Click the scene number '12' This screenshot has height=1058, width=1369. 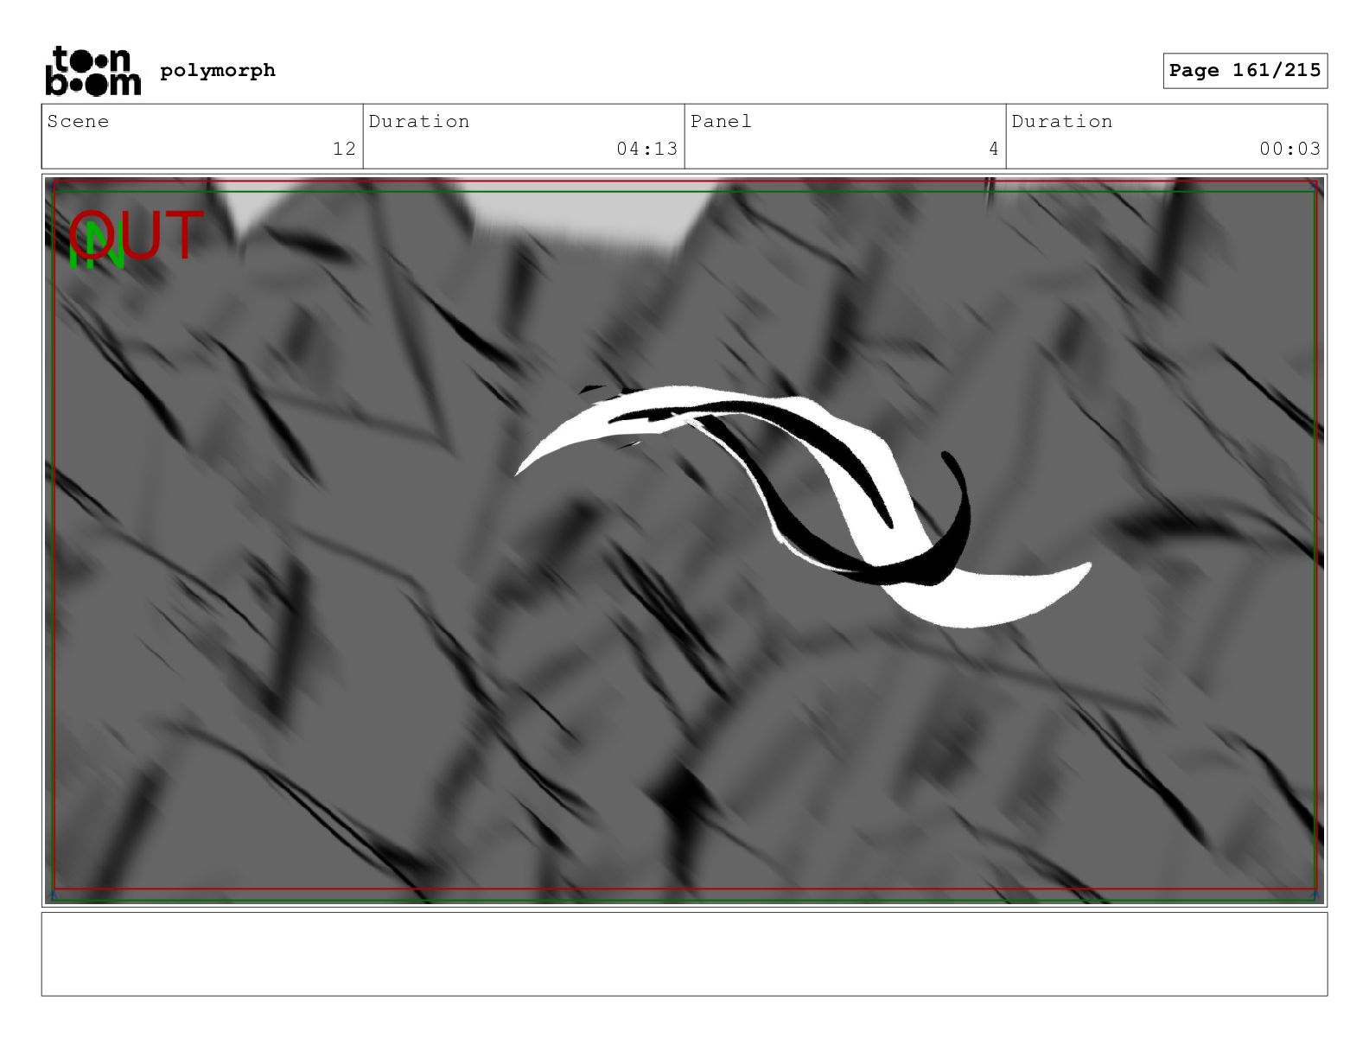pyautogui.click(x=344, y=149)
